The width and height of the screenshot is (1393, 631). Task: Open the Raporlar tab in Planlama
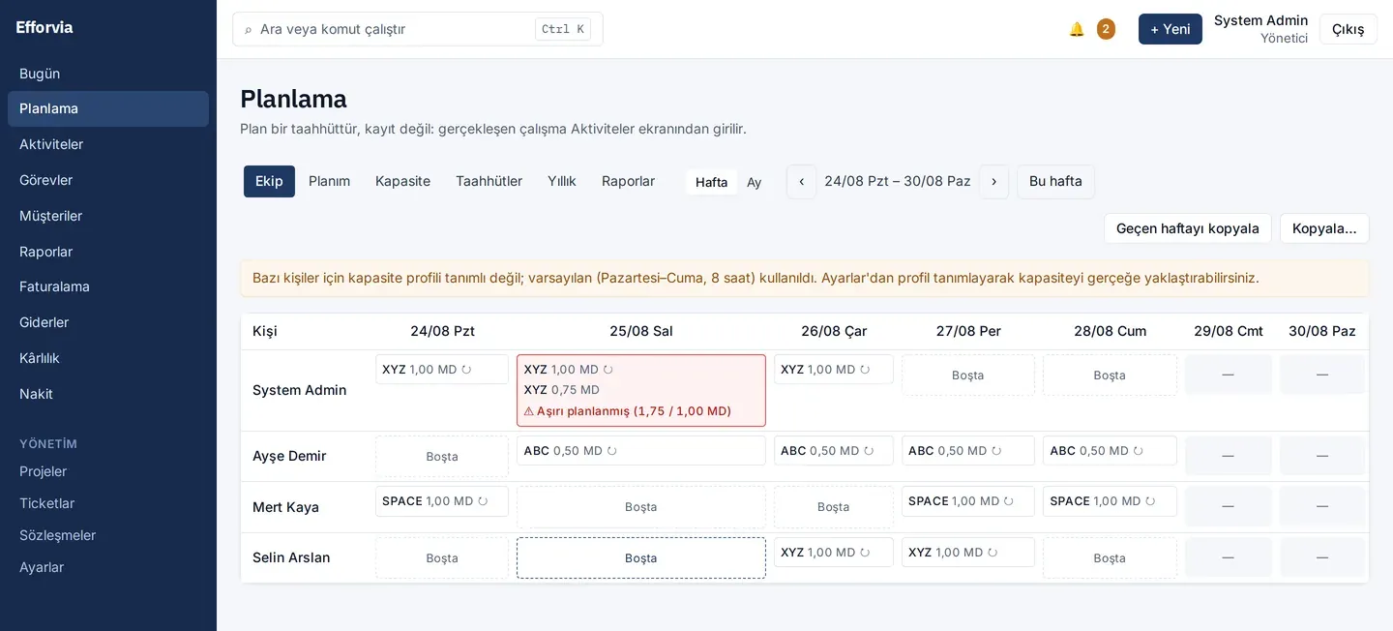coord(628,182)
